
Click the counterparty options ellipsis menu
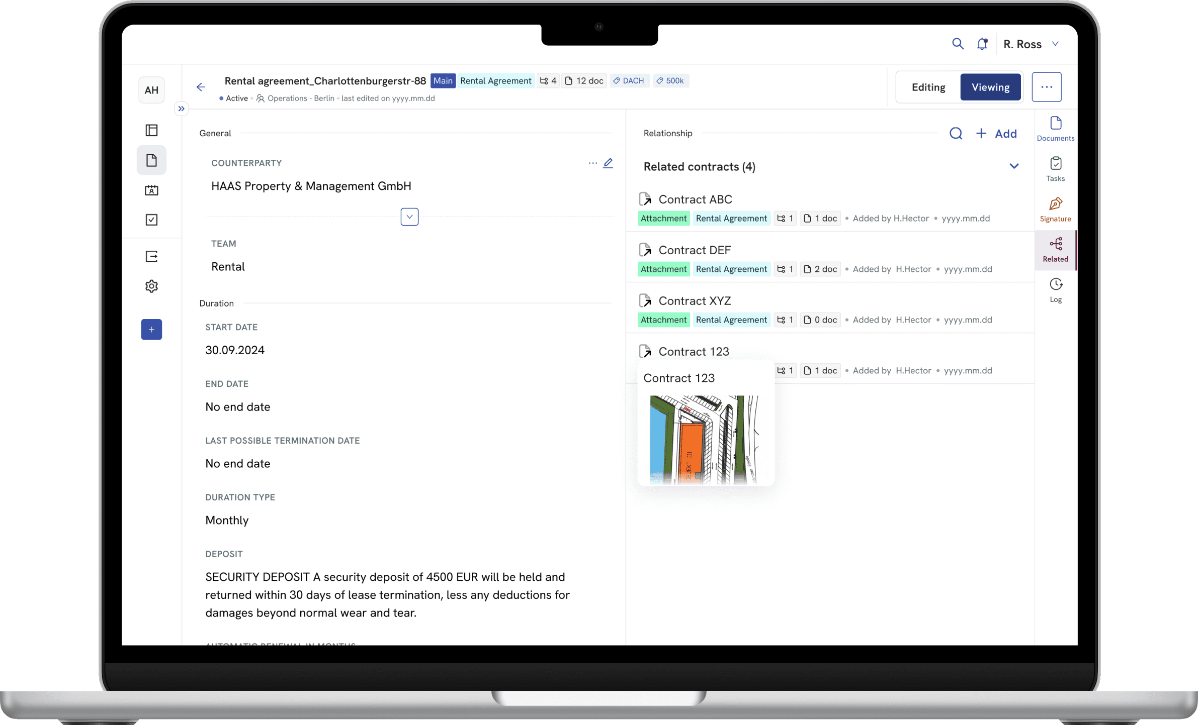593,162
